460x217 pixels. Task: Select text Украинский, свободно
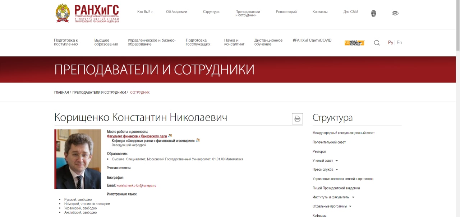tap(80, 208)
